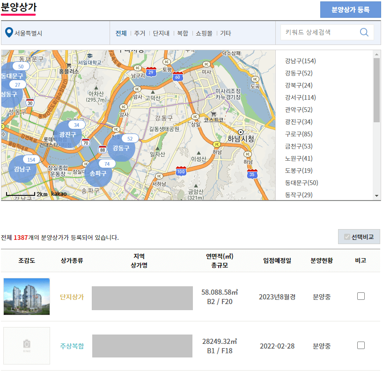The width and height of the screenshot is (383, 372).
Task: Click the 2023년8월경 date cell
Action: [277, 297]
